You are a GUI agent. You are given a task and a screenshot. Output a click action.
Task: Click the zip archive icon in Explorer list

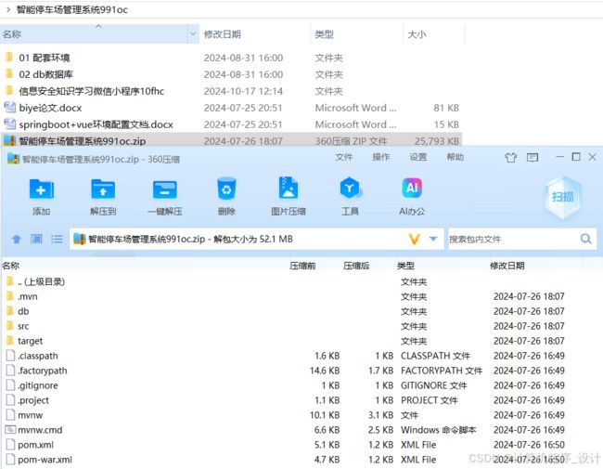[9, 140]
